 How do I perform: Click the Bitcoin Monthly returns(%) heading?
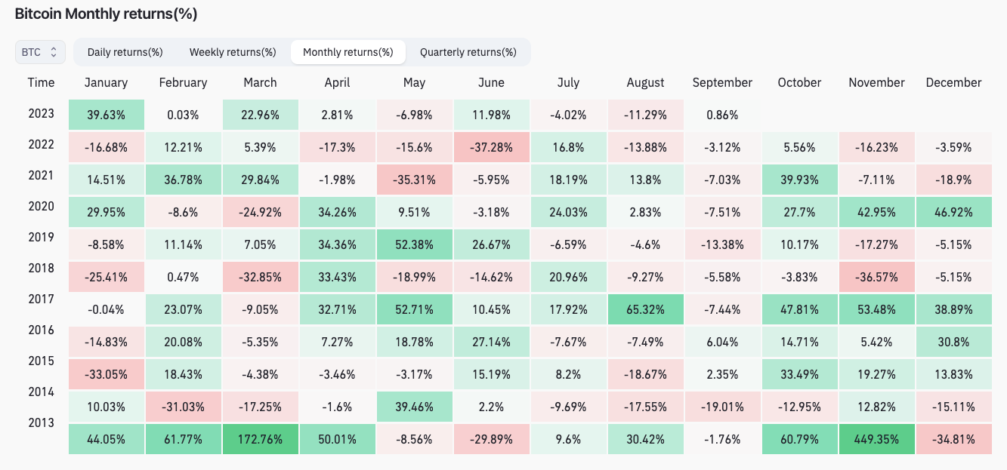coord(106,14)
